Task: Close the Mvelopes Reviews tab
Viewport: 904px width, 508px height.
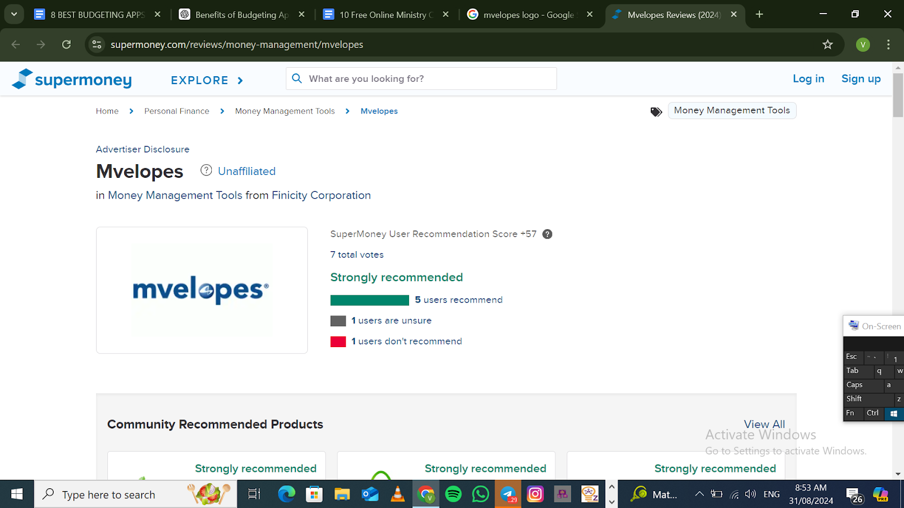Action: (734, 15)
